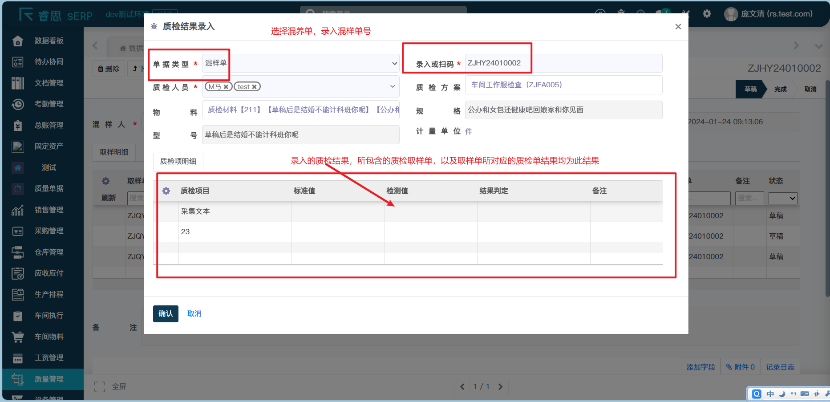
Task: Open 数据看板 from the sidebar
Action: point(49,41)
